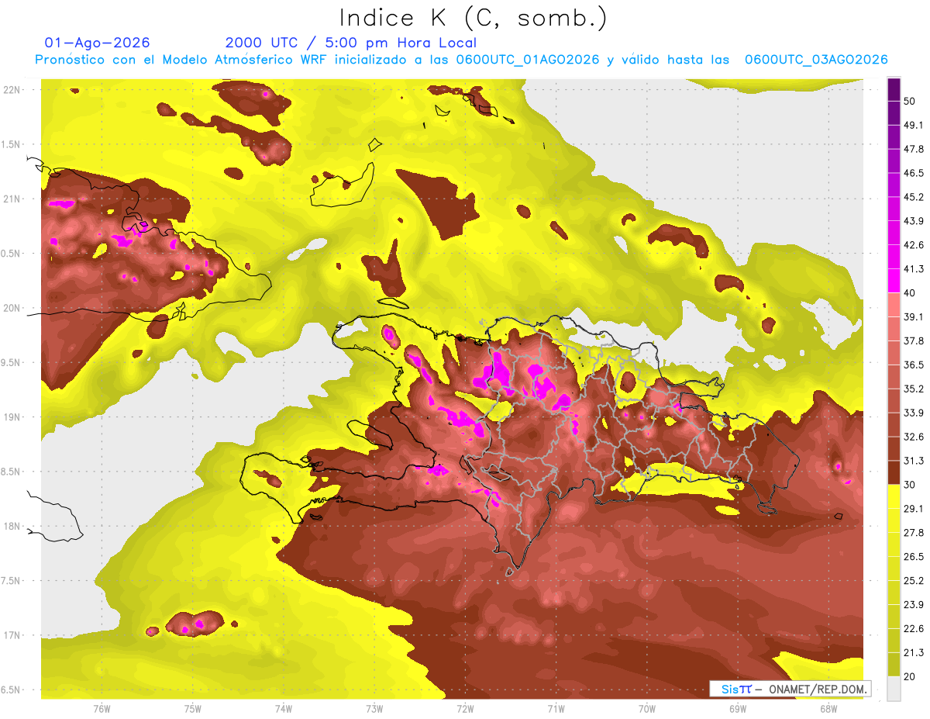
Task: Click the '31.3' color scale value
Action: 914,461
